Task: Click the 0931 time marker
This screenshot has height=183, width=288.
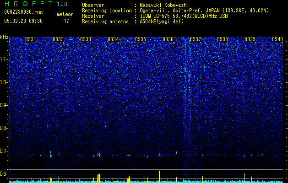Action: tap(31, 39)
